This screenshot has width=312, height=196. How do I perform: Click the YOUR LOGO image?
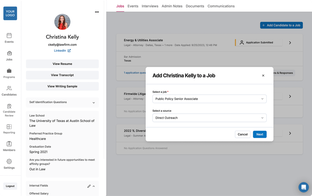pyautogui.click(x=10, y=13)
